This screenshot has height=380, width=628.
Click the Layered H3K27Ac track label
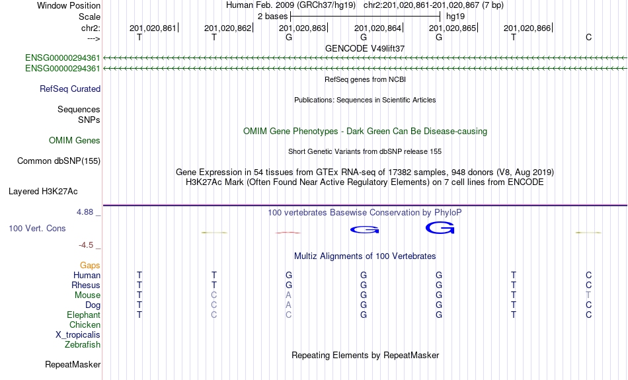coord(43,192)
